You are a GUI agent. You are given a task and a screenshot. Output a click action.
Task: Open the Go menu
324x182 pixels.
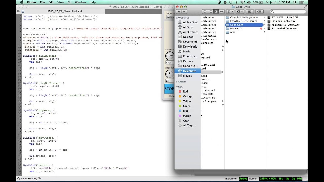(69, 2)
